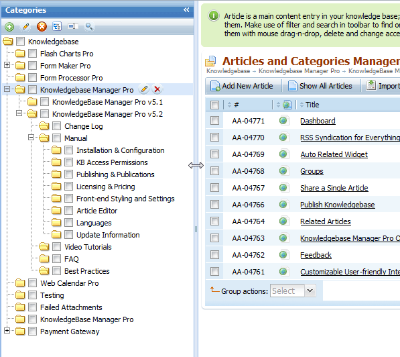Select the Testing category
400x357 pixels.
pyautogui.click(x=52, y=295)
